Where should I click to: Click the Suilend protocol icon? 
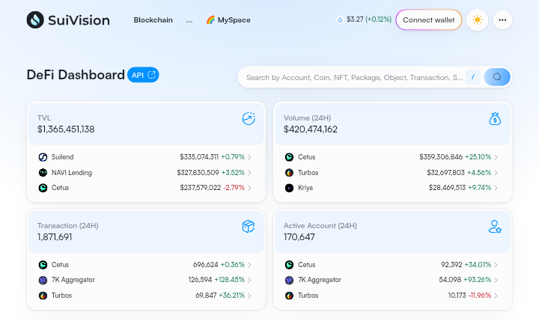pyautogui.click(x=43, y=157)
